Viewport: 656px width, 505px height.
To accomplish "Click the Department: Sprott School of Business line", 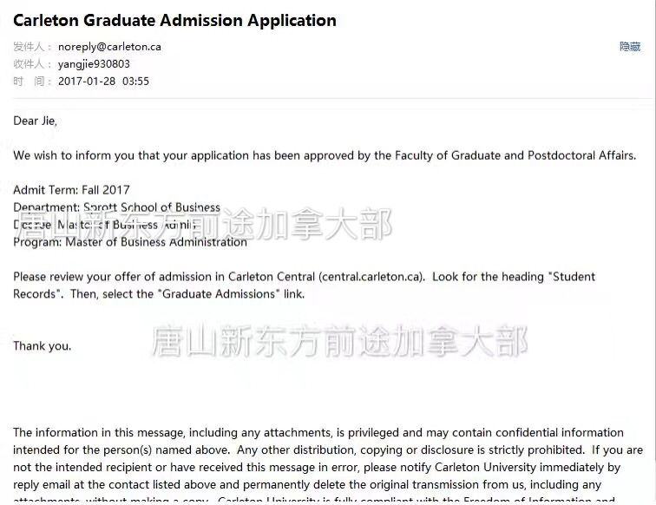I will coord(117,207).
